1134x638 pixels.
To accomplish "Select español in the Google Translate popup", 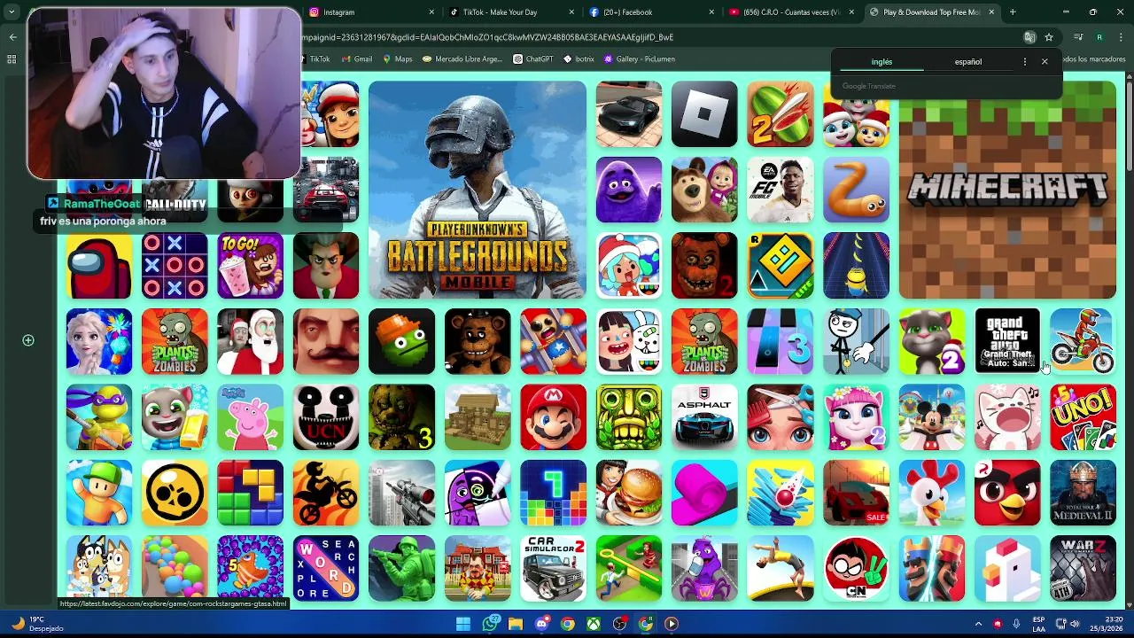I will pos(967,62).
